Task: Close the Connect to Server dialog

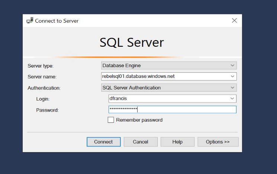Action: point(234,20)
